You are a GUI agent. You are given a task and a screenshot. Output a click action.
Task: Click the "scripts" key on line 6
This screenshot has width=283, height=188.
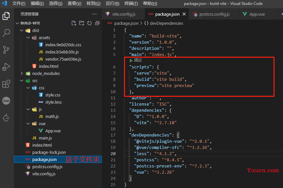point(140,67)
